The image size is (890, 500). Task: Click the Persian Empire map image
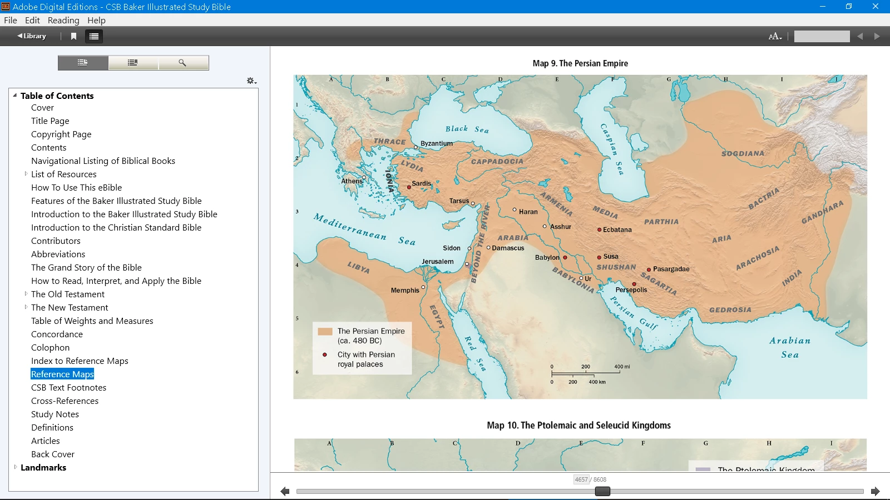pos(580,237)
